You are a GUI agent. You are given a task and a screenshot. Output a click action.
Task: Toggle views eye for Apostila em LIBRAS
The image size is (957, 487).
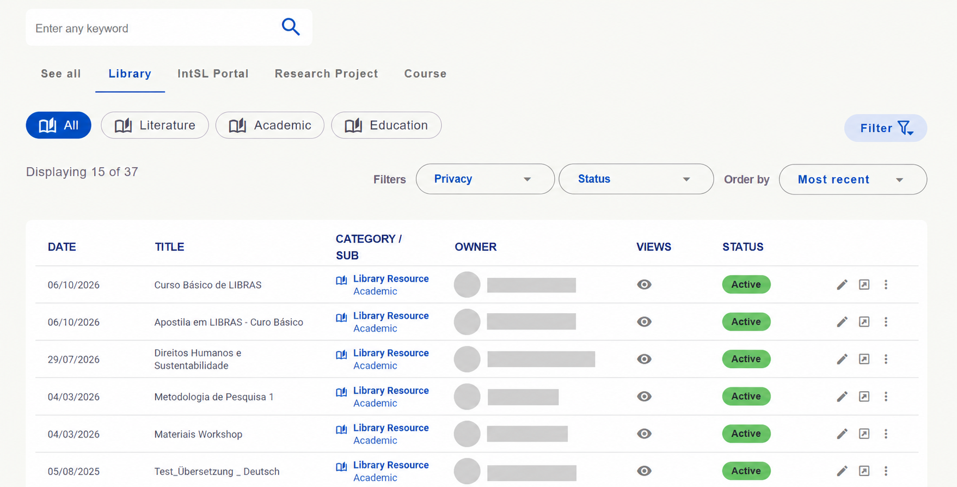click(x=644, y=322)
